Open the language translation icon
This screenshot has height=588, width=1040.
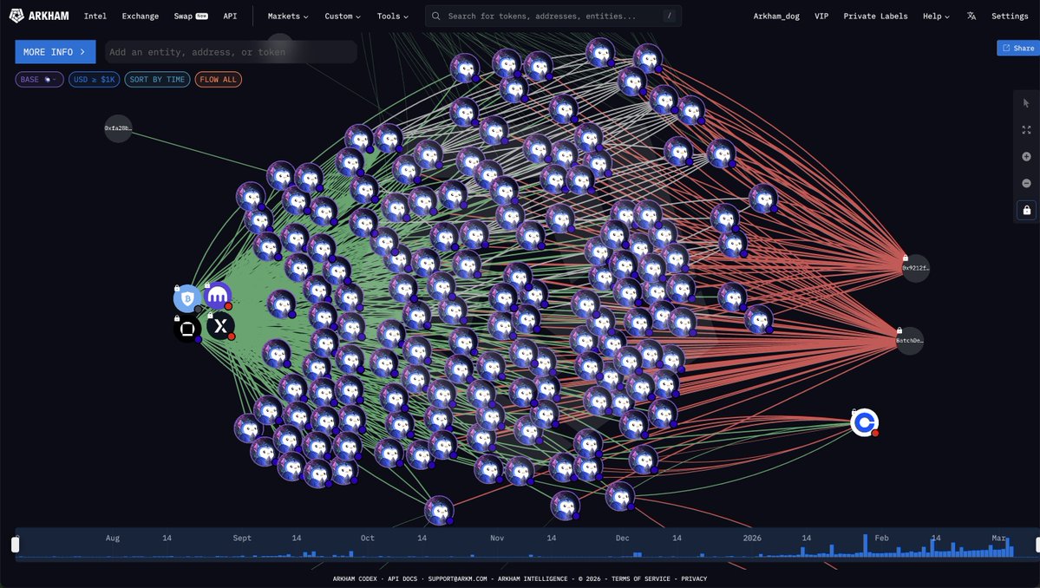(x=971, y=16)
